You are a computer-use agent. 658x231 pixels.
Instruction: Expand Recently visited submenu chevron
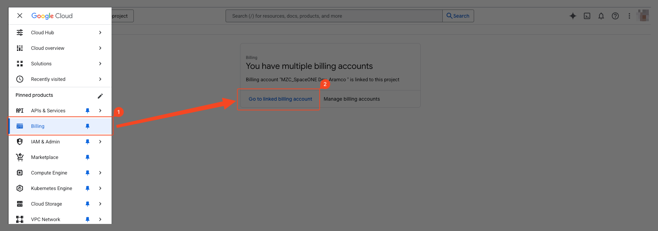(x=100, y=79)
